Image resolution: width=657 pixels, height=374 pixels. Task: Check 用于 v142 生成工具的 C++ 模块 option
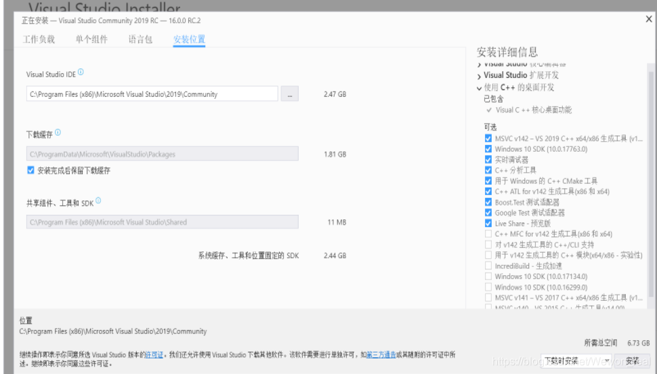click(488, 255)
